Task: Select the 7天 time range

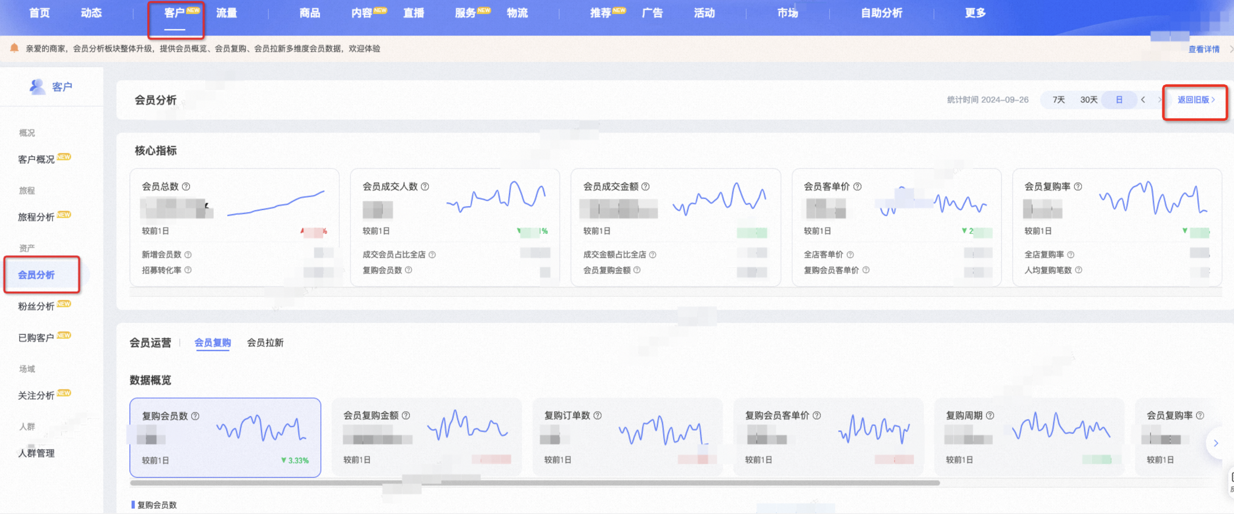Action: click(x=1059, y=100)
